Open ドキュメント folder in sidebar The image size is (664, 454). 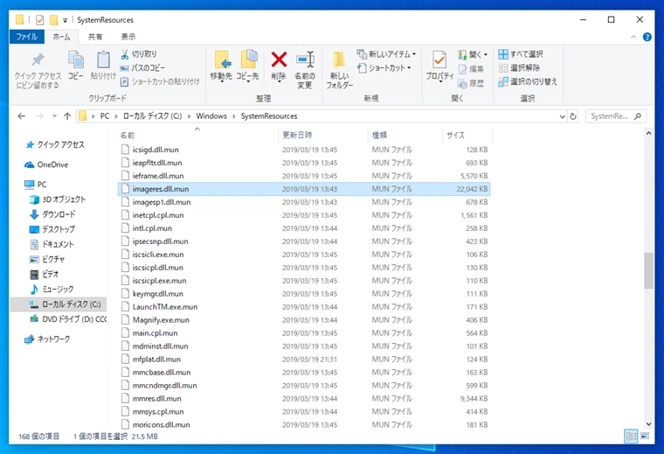click(x=52, y=244)
